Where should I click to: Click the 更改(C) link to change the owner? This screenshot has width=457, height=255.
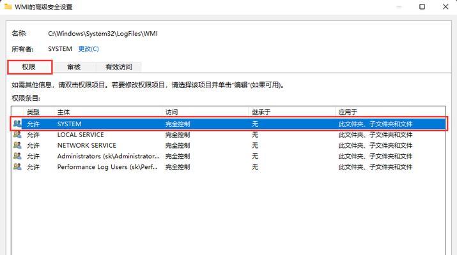click(x=88, y=48)
